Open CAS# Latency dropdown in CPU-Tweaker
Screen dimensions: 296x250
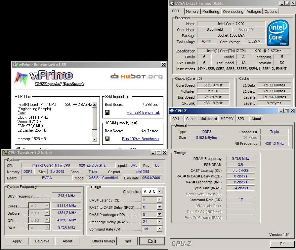pos(159,200)
